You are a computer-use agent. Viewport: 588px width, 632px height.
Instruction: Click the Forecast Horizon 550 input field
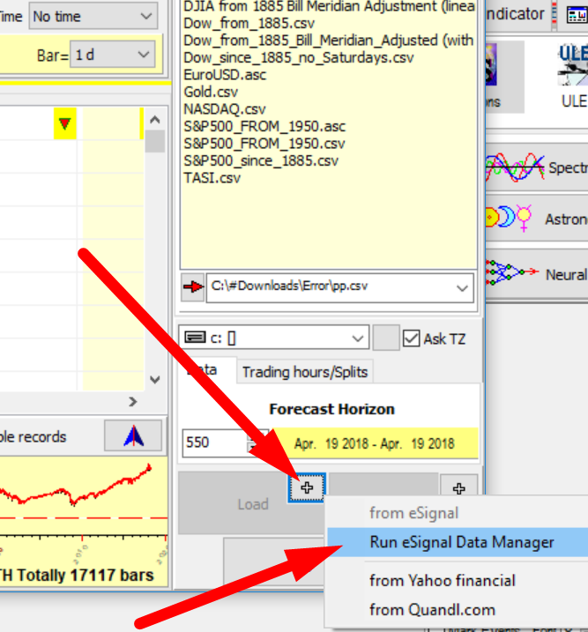click(212, 442)
